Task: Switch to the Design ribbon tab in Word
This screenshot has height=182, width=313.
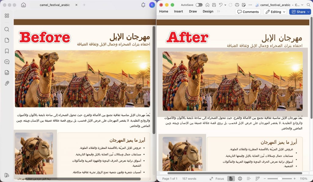Action: 208,11
